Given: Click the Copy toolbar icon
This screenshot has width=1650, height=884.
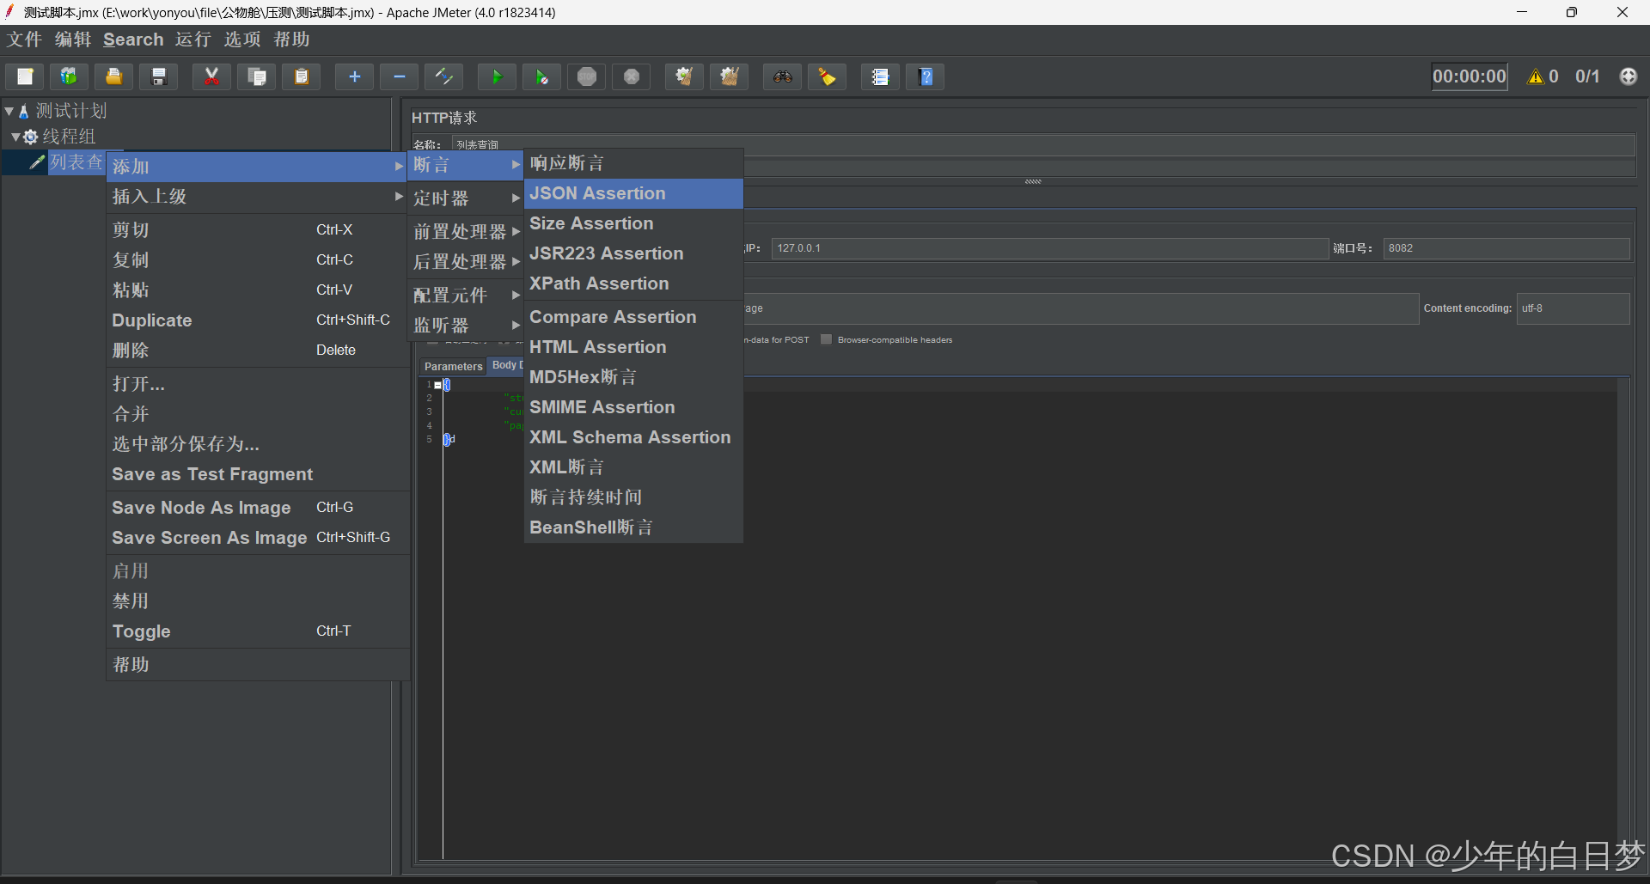Looking at the screenshot, I should [x=257, y=76].
